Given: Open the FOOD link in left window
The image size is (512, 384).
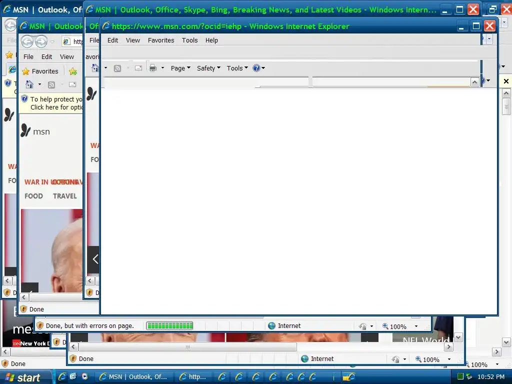Looking at the screenshot, I should click(x=33, y=196).
